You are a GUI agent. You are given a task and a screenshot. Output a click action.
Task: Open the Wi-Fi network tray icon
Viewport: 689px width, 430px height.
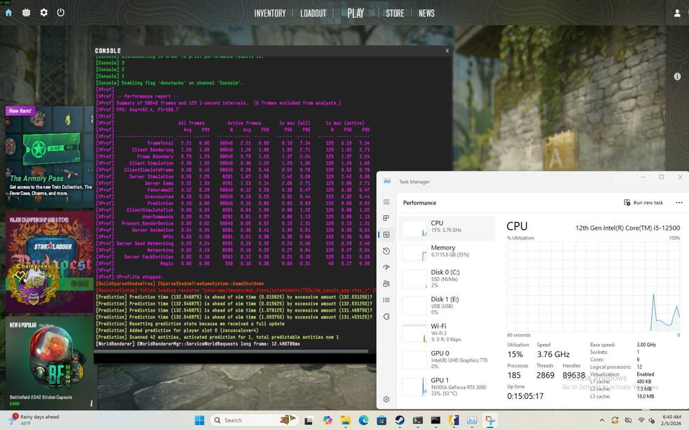pyautogui.click(x=641, y=420)
